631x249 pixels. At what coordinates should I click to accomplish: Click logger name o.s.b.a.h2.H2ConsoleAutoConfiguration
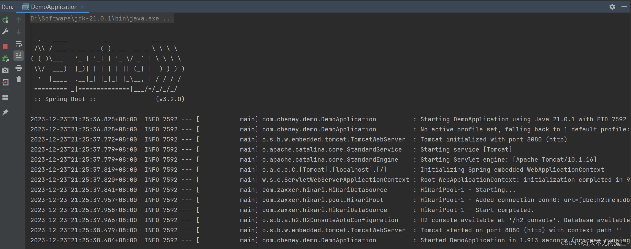[x=330, y=220]
